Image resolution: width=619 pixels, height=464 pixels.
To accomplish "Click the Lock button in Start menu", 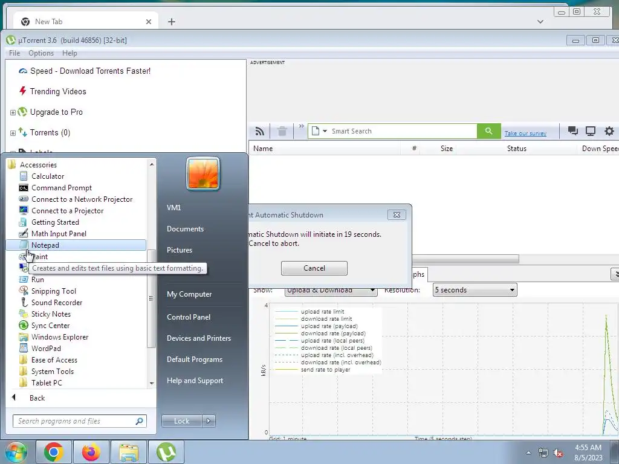I will pos(181,421).
